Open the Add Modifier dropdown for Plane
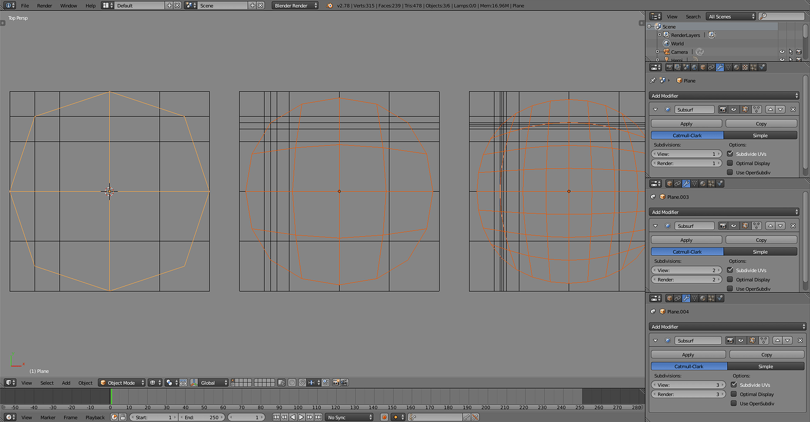 tap(724, 96)
